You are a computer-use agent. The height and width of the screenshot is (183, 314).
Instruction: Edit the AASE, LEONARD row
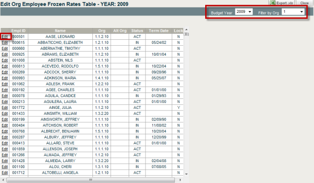[4, 37]
